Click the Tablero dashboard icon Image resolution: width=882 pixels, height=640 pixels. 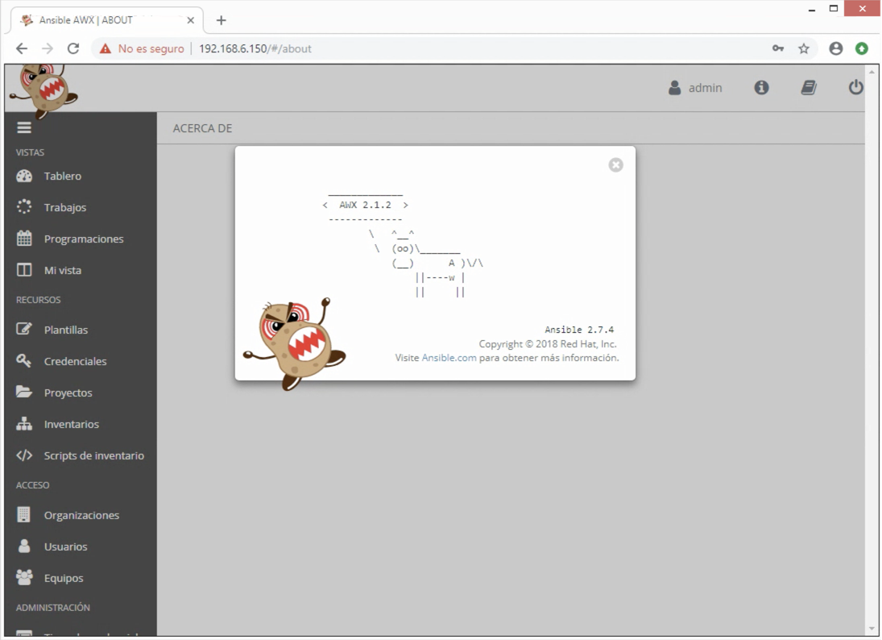[x=24, y=177]
